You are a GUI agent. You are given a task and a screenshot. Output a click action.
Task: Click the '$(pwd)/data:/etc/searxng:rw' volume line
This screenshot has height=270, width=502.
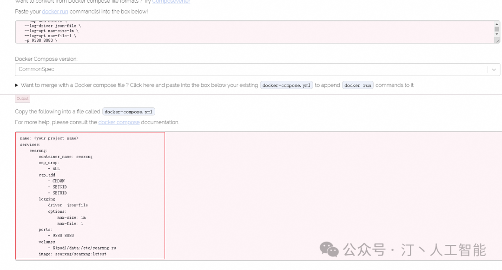click(x=84, y=248)
